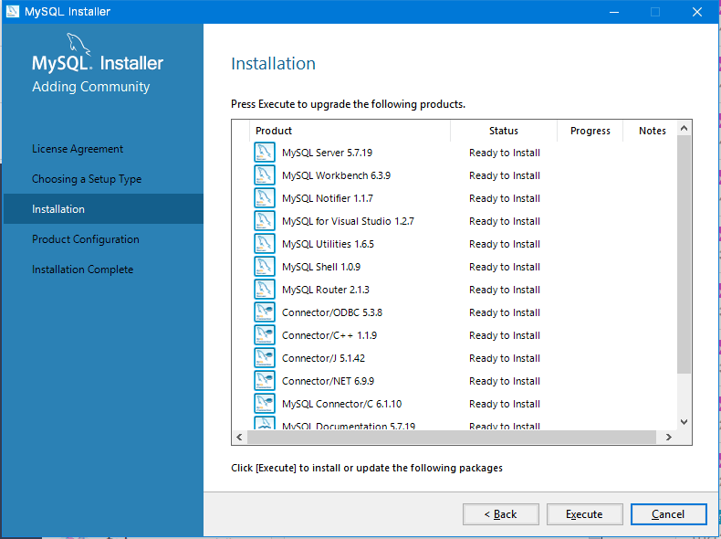
Task: Select the Product Configuration step
Action: 86,239
